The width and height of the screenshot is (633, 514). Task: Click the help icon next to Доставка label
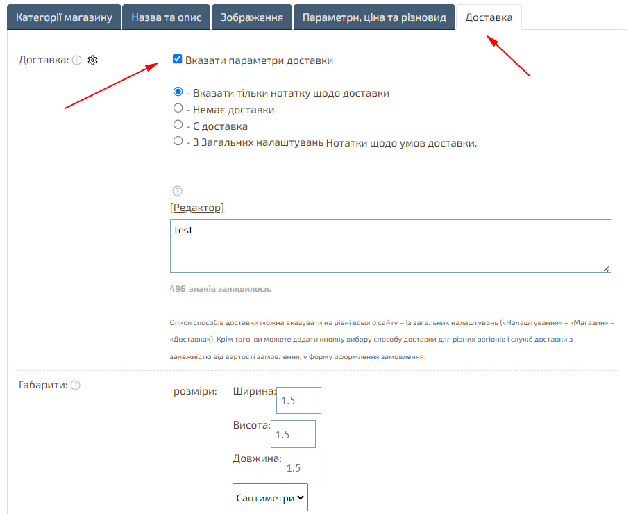pyautogui.click(x=77, y=60)
